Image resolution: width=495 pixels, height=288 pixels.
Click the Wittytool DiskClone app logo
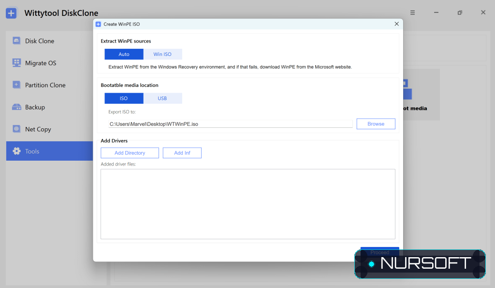pos(12,13)
